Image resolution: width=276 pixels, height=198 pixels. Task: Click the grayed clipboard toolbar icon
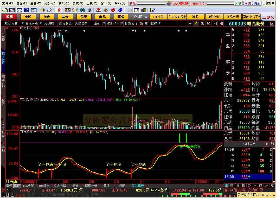(x=129, y=10)
